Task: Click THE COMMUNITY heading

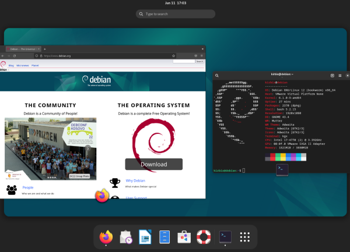Action: click(50, 105)
